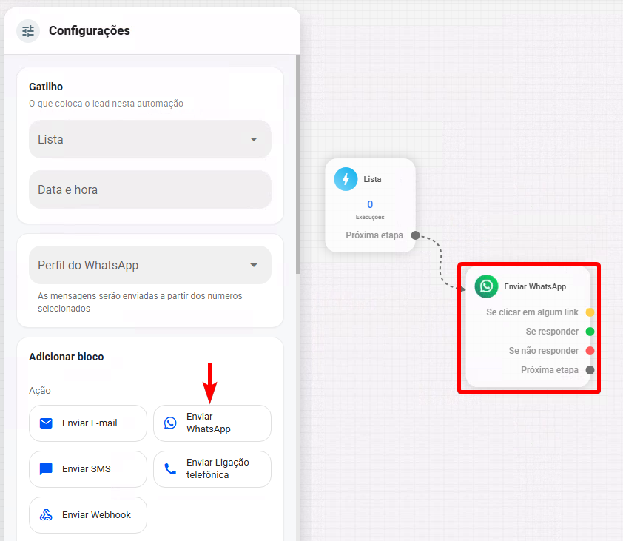The image size is (623, 541).
Task: Click the Próxima etapa label on Lista node
Action: (x=374, y=235)
